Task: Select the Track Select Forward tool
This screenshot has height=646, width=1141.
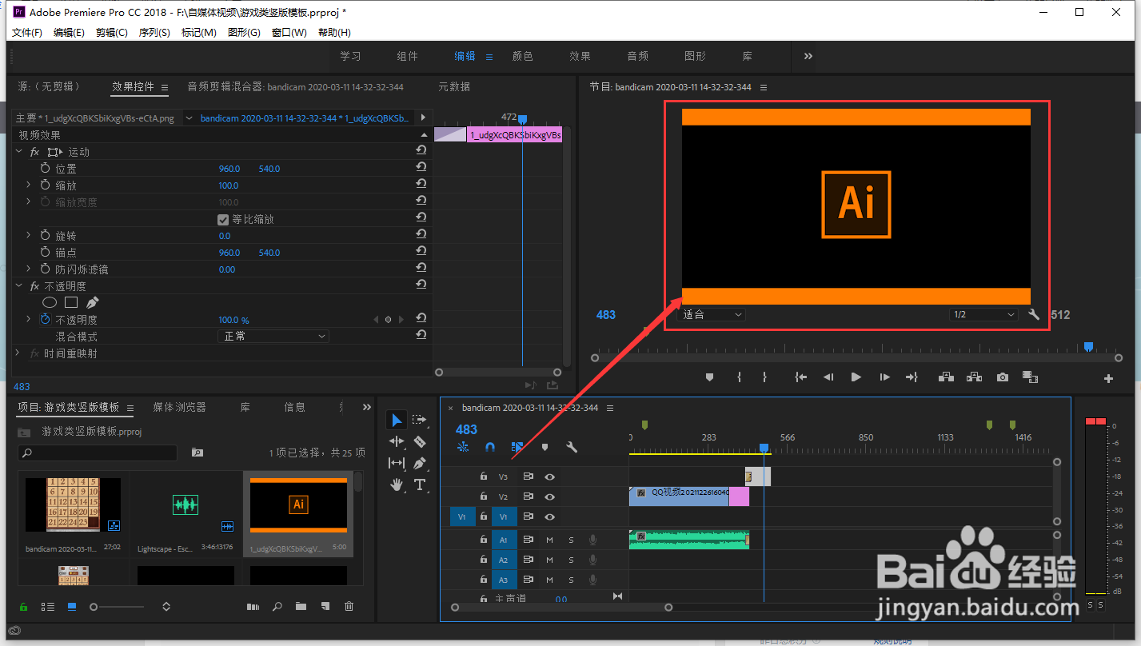Action: (x=420, y=420)
